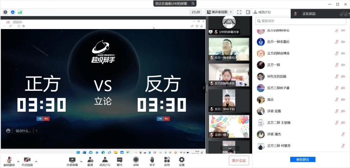This screenshot has height=168, width=350.
Task: Open the 应用 apps icon
Action: tap(167, 160)
